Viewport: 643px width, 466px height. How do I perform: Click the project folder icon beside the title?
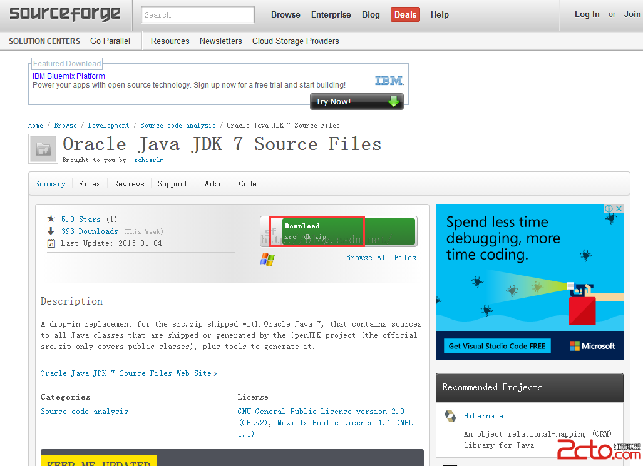point(43,149)
